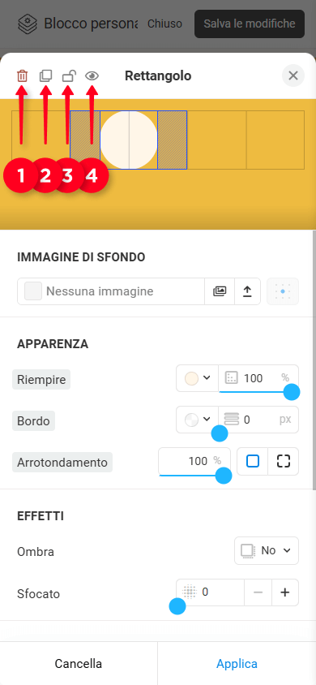Click the Nessuna immagine input field
This screenshot has width=316, height=685.
111,291
